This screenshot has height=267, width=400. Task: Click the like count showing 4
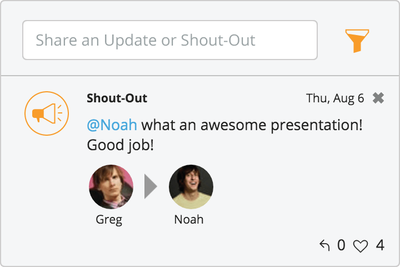[380, 245]
